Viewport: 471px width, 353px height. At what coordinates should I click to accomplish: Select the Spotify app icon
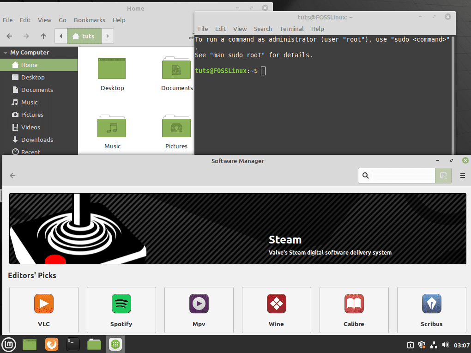tap(121, 304)
